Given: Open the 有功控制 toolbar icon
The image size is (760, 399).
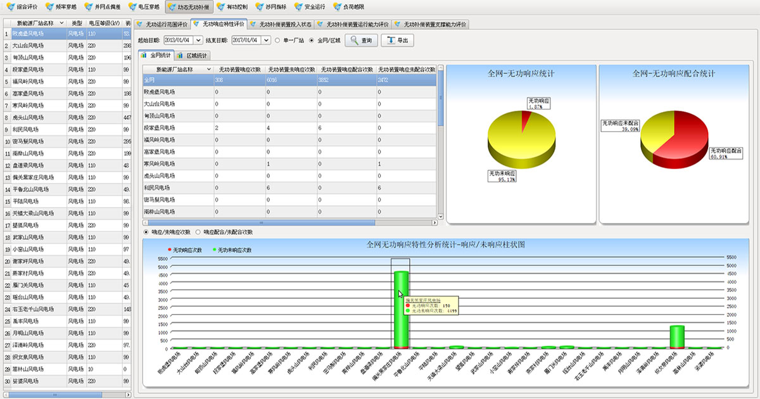Looking at the screenshot, I should click(220, 7).
